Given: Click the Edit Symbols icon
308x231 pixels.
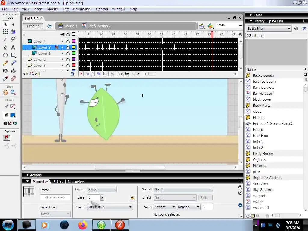Looking at the screenshot, I should click(x=210, y=26).
